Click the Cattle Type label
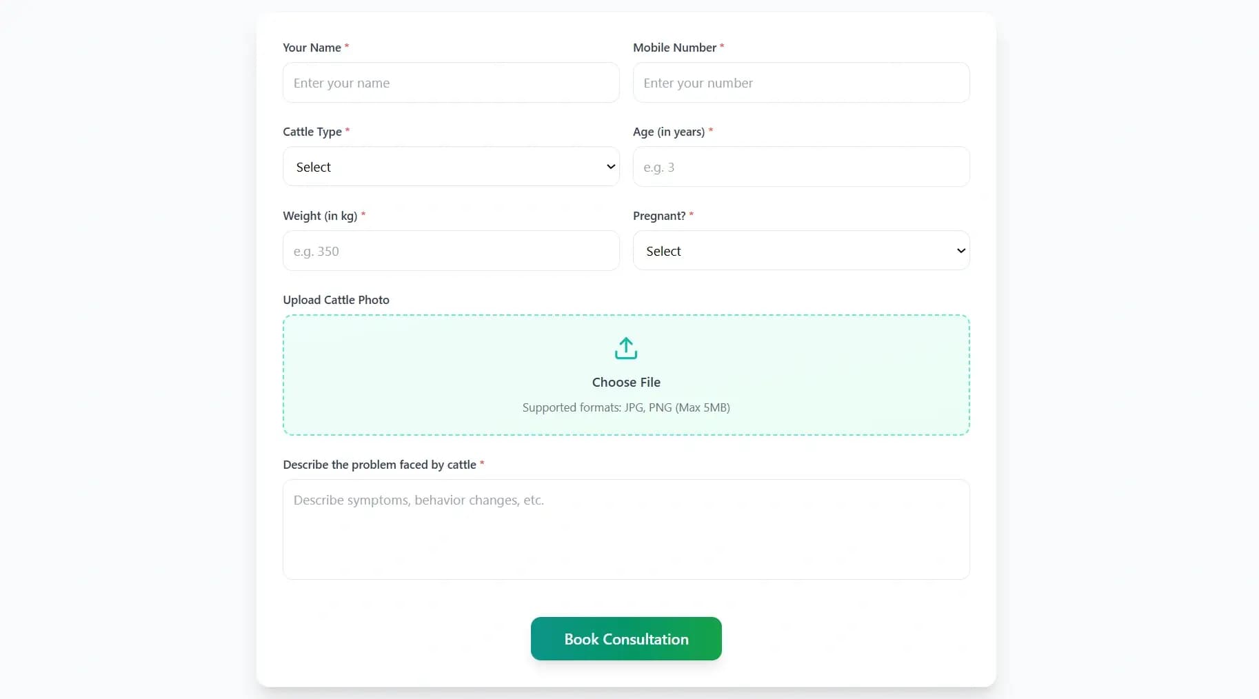 coord(312,132)
